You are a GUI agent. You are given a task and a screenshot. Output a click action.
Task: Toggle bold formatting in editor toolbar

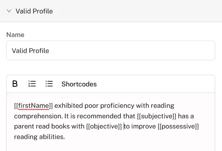tap(15, 84)
